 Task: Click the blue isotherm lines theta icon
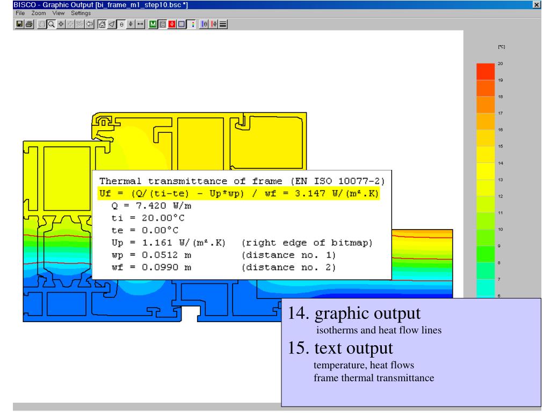coord(204,24)
